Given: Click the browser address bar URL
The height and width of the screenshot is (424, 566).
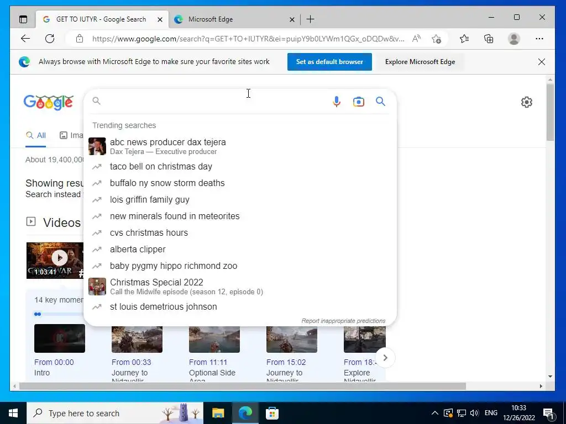Looking at the screenshot, I should coord(248,39).
